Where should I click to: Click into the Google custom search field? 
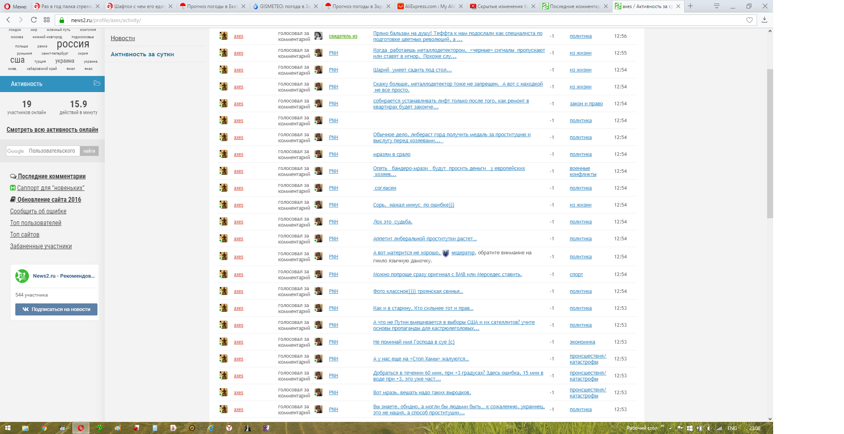tap(43, 151)
